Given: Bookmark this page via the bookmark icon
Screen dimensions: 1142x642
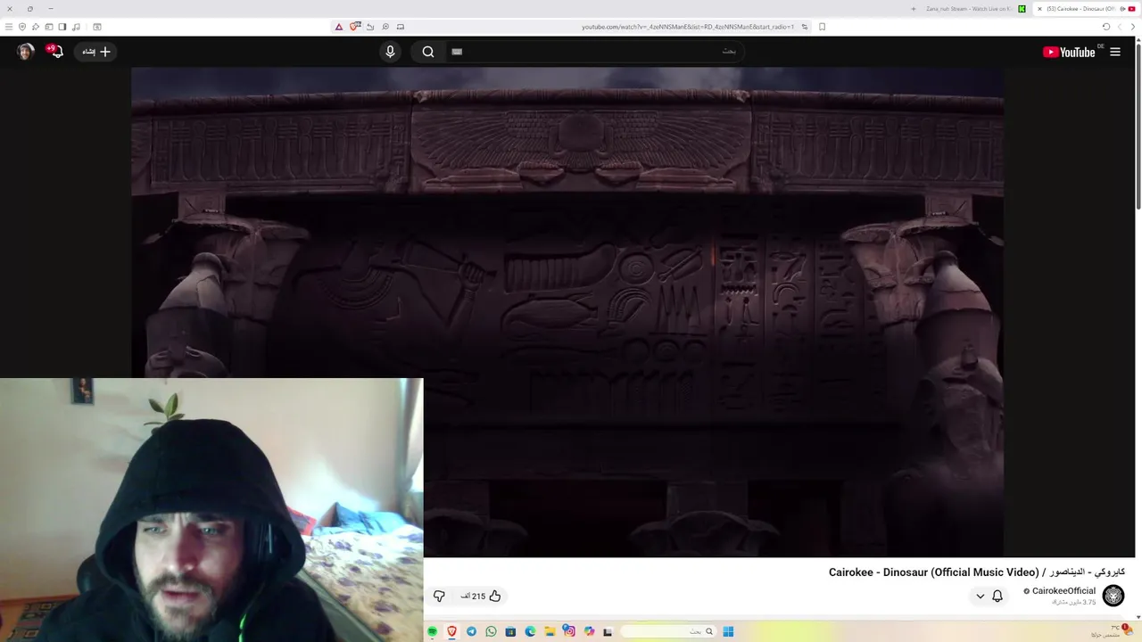Looking at the screenshot, I should coord(822,27).
